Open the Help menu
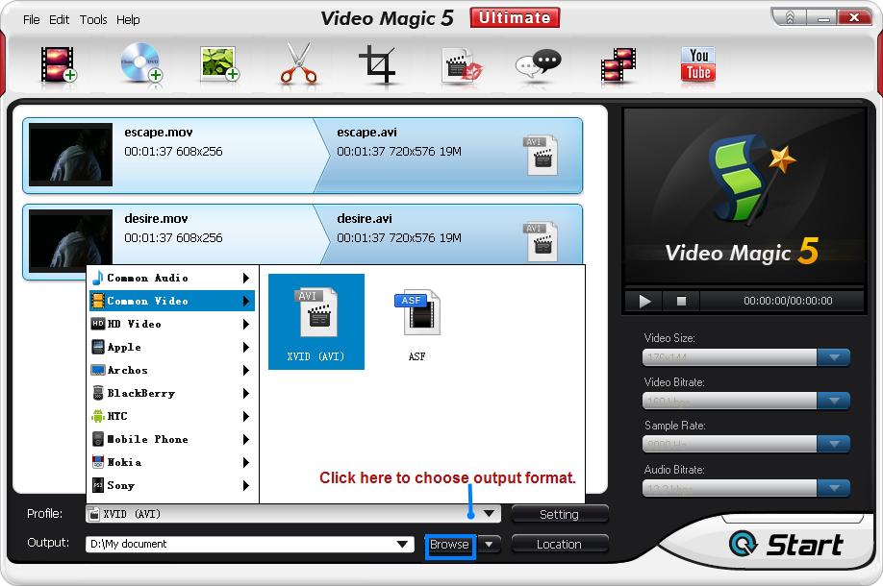 (x=128, y=19)
